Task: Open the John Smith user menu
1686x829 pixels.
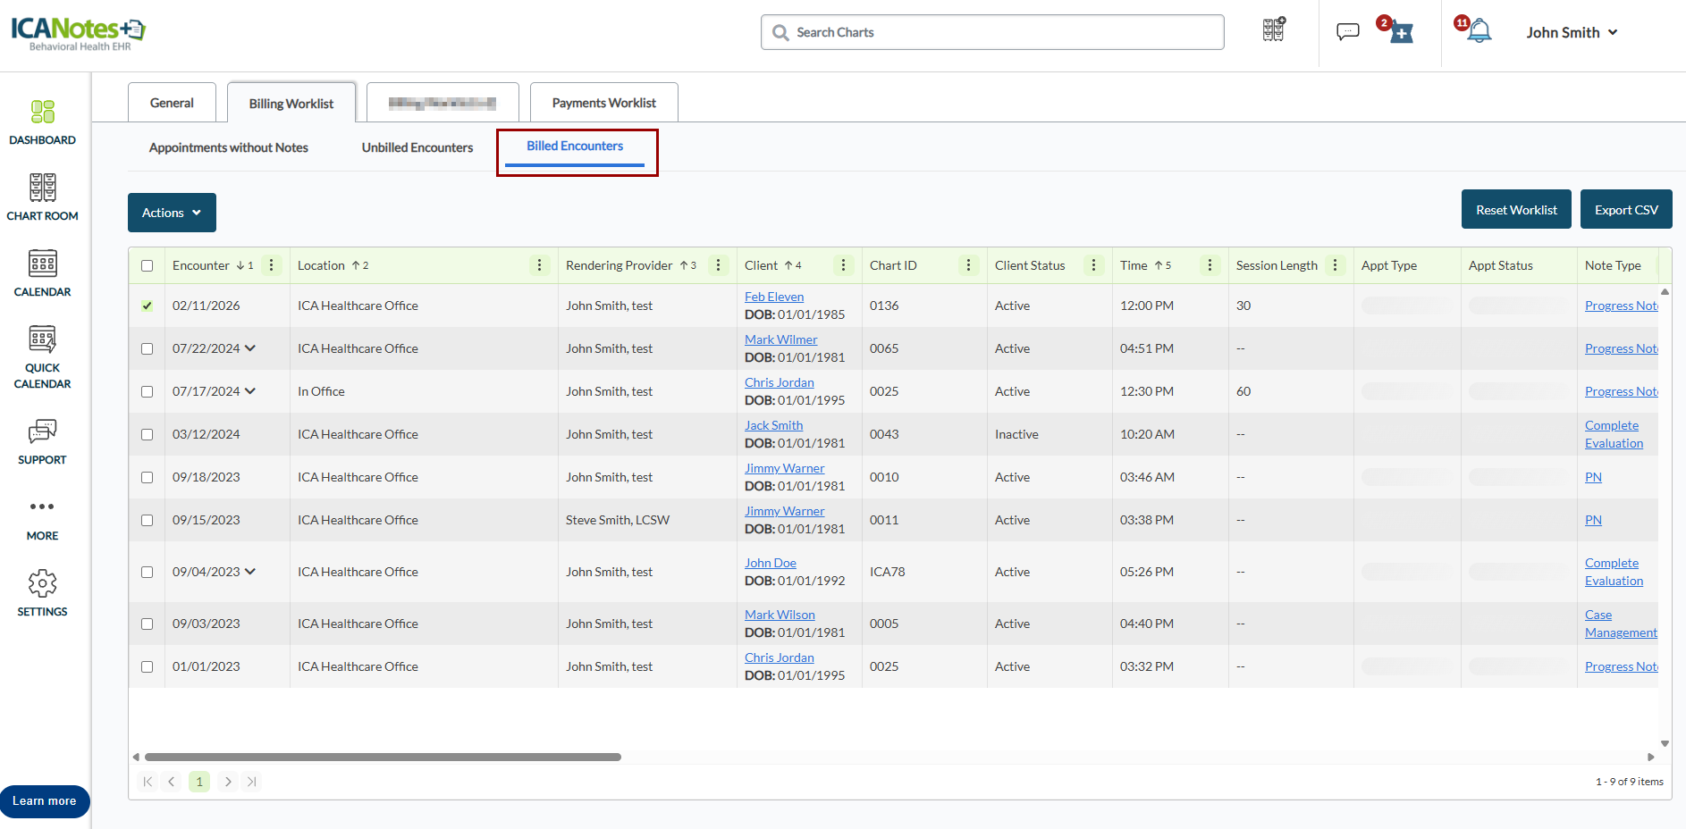Action: click(1572, 32)
